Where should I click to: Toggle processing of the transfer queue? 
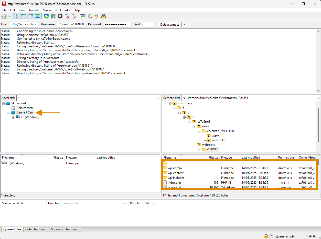pyautogui.click(x=53, y=16)
